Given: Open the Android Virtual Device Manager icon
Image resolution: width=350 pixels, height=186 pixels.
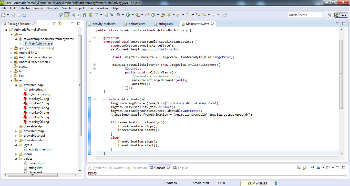Looking at the screenshot, I should point(90,15).
